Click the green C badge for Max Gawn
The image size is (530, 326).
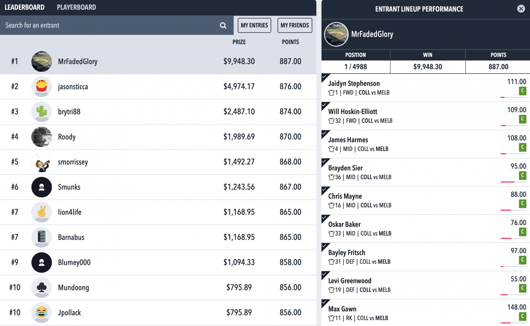click(522, 316)
